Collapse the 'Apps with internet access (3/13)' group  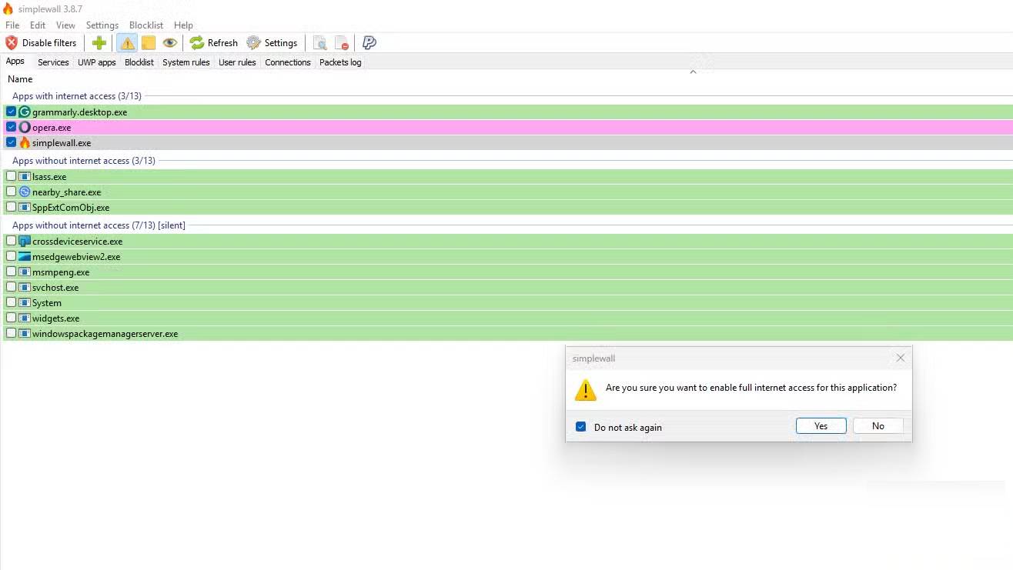click(77, 96)
